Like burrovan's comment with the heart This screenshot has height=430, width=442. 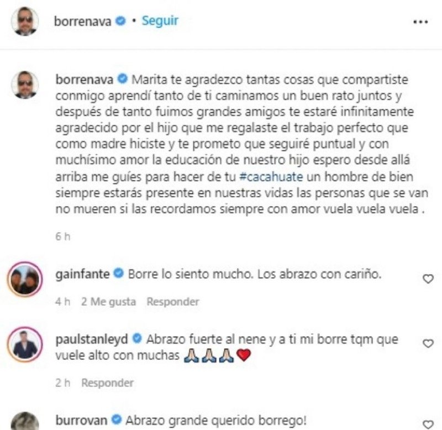point(428,424)
